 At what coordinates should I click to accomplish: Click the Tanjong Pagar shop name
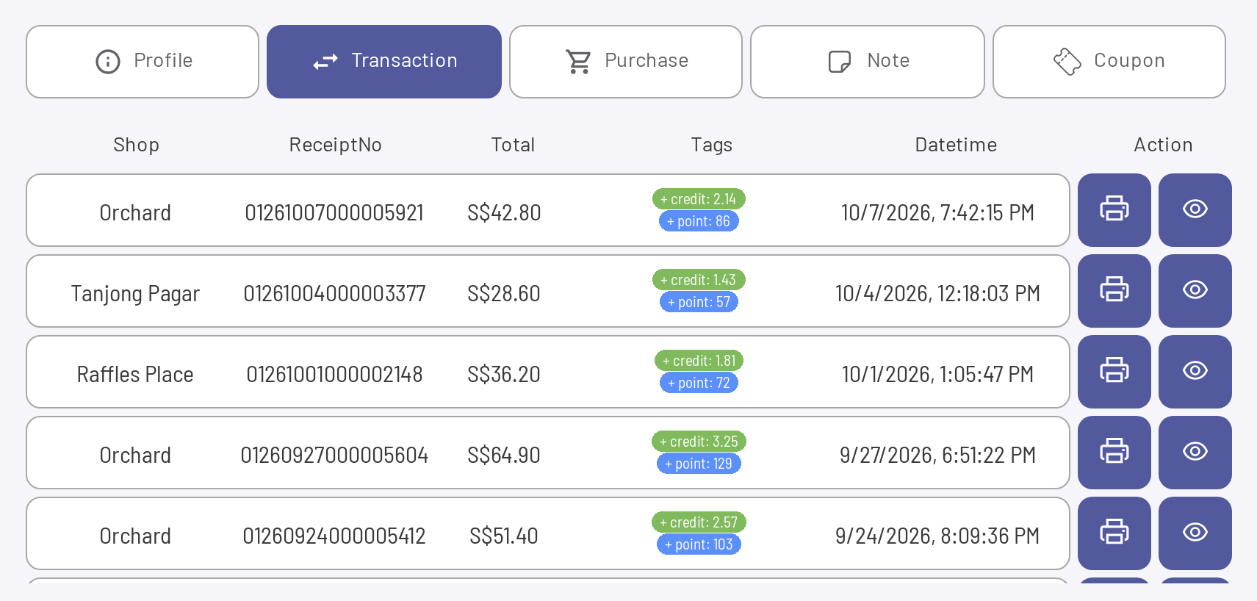tap(135, 294)
